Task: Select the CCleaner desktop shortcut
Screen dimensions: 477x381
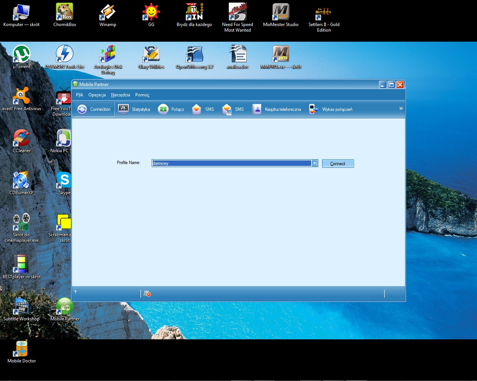Action: [22, 138]
